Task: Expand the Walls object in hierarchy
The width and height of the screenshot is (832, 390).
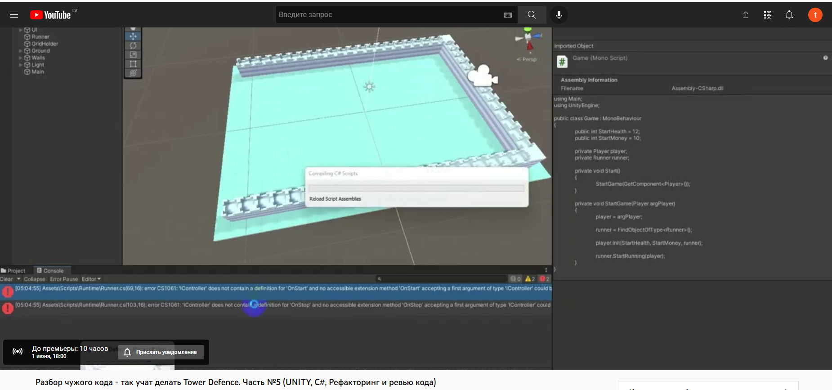Action: [x=20, y=58]
